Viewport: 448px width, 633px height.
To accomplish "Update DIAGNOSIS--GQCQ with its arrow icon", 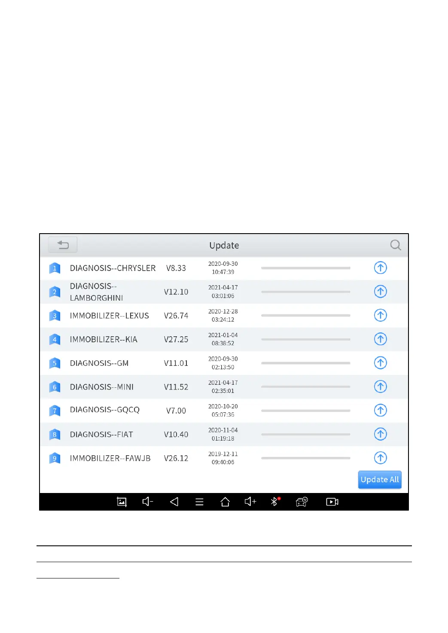I will [380, 410].
